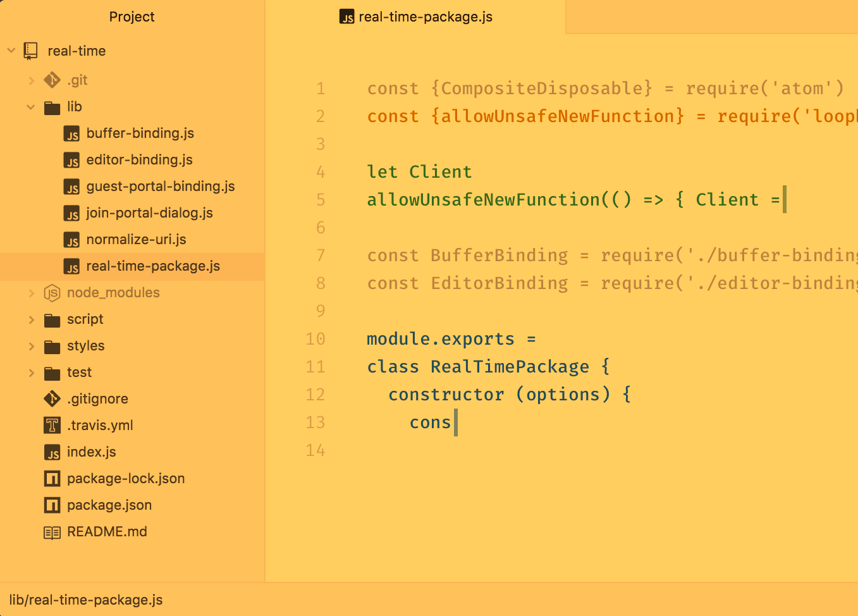Click the package.json npm icon
858x616 pixels.
coord(52,505)
